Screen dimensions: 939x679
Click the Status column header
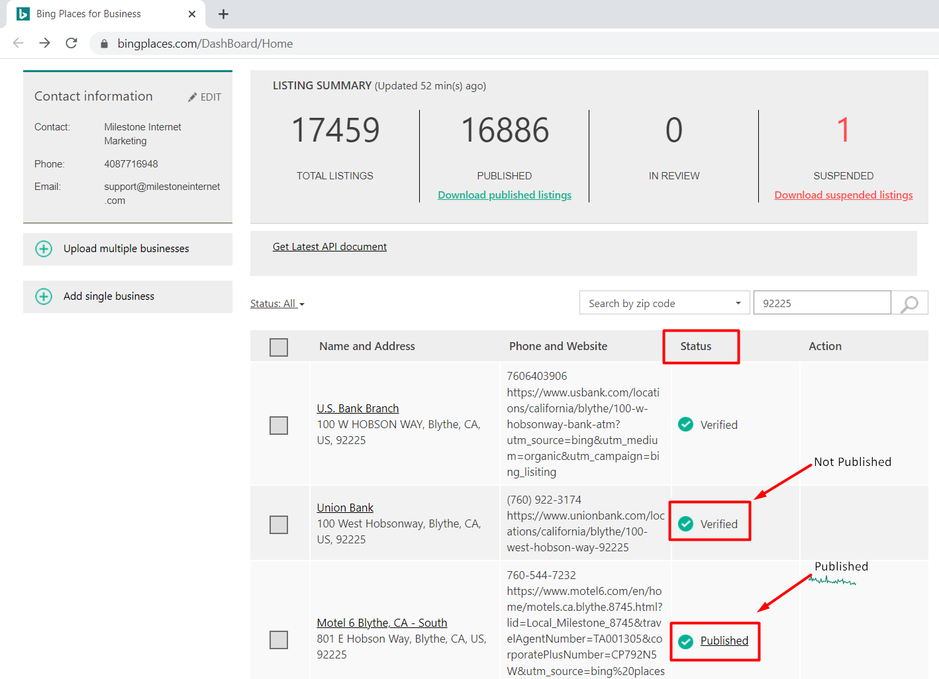tap(696, 346)
